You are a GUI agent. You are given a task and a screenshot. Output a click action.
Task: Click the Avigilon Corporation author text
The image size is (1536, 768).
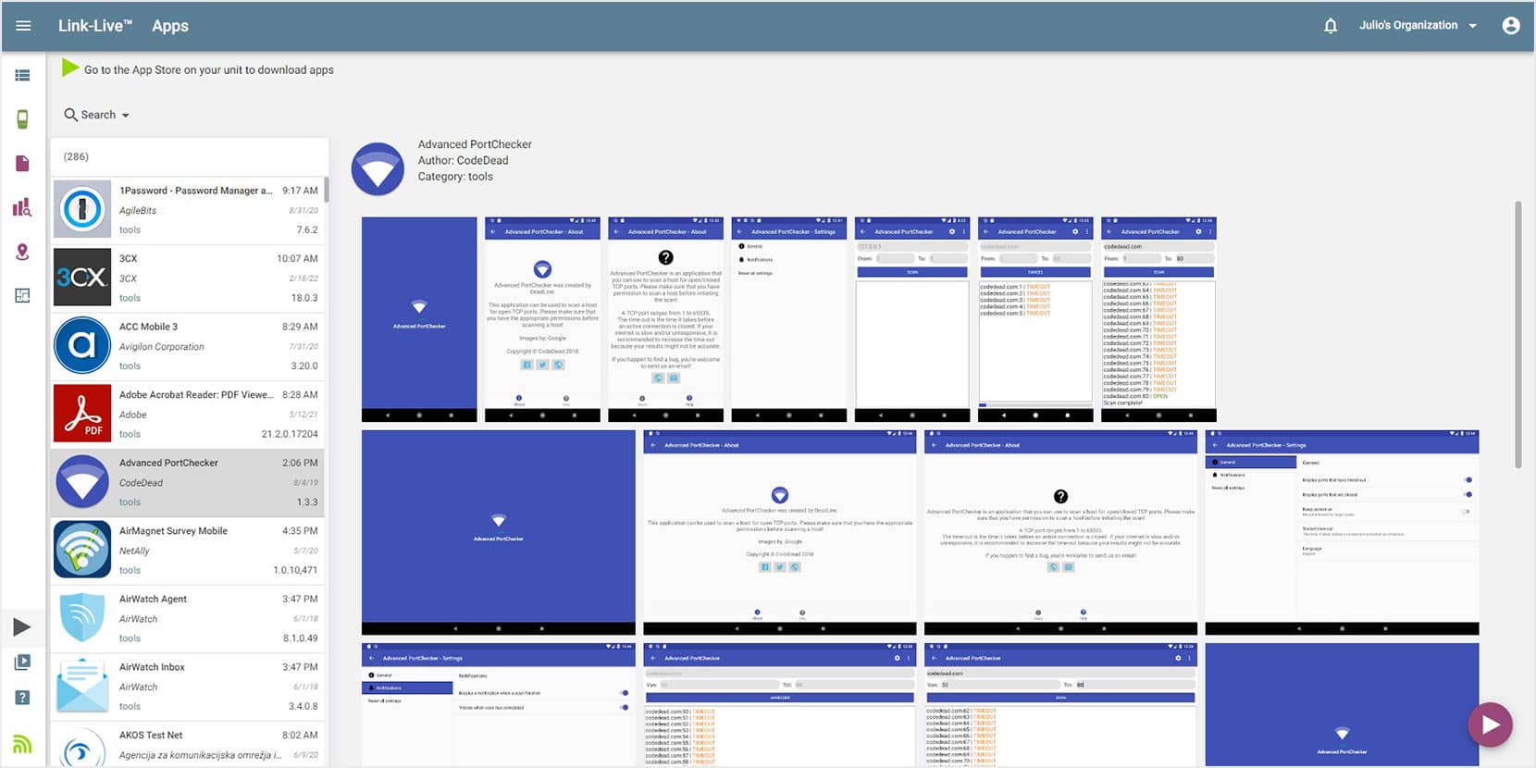point(161,347)
